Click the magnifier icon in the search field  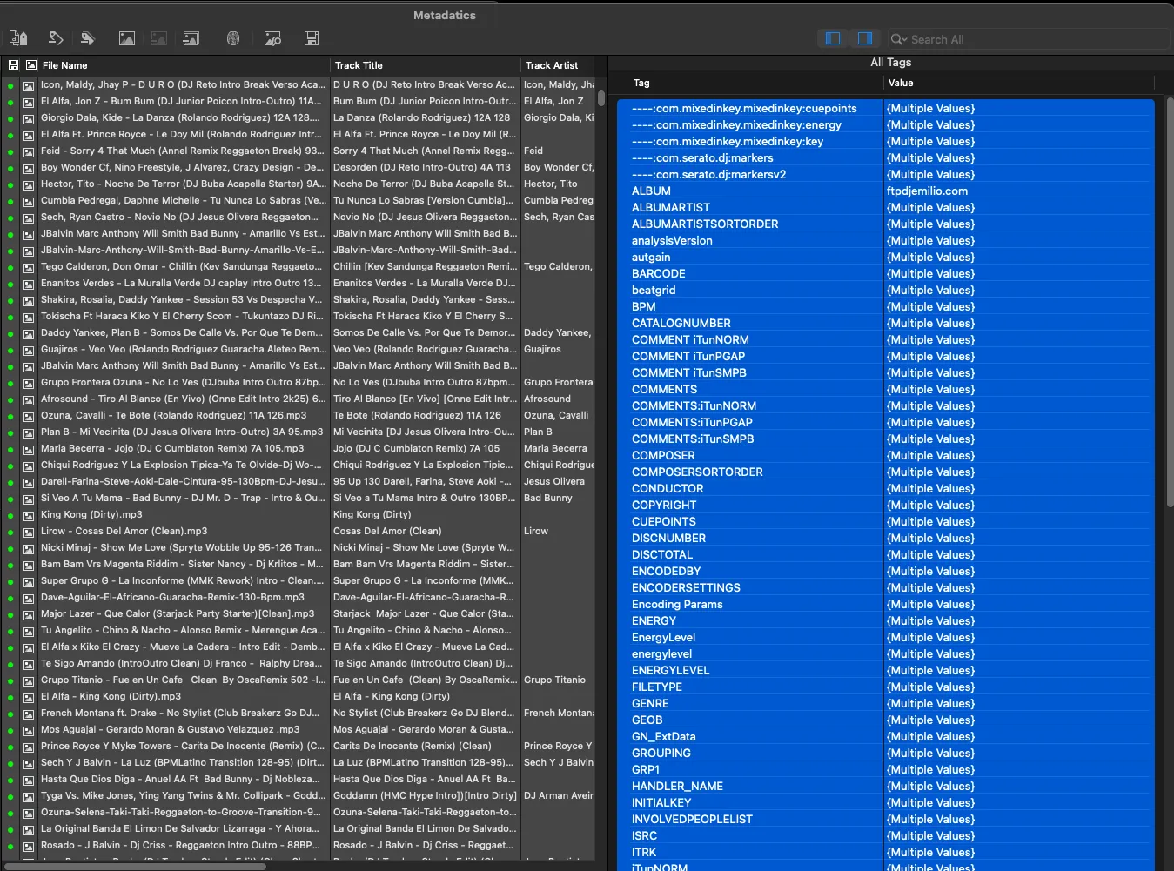click(x=896, y=39)
